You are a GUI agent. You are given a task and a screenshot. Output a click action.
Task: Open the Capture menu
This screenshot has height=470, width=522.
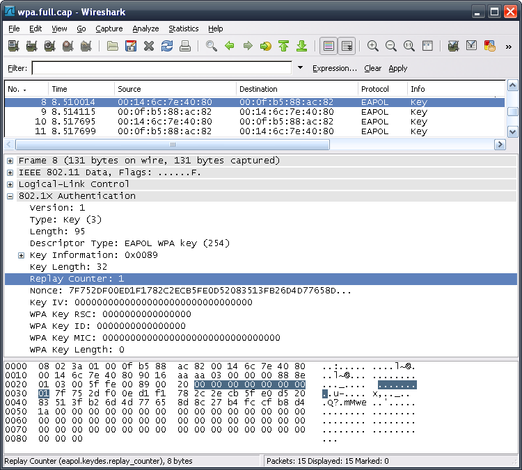click(x=109, y=29)
